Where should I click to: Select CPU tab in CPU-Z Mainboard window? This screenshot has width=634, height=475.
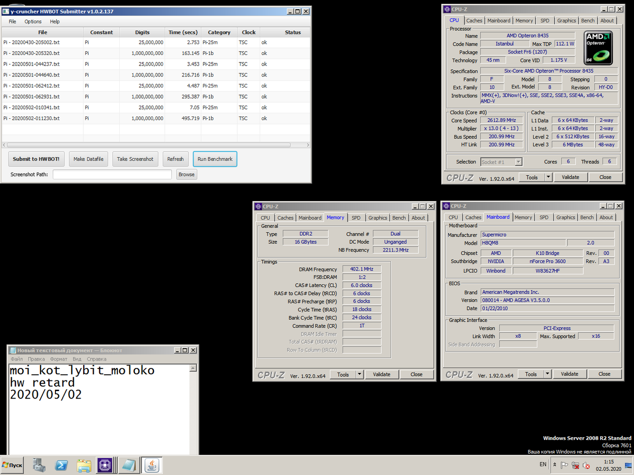(453, 217)
